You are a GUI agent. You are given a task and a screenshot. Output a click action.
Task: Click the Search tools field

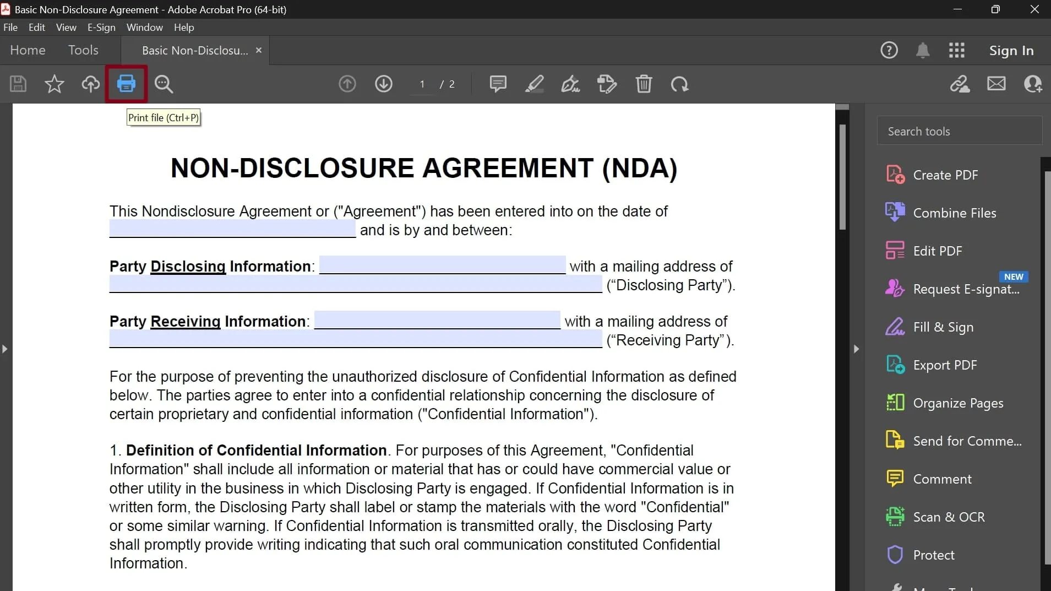959,131
